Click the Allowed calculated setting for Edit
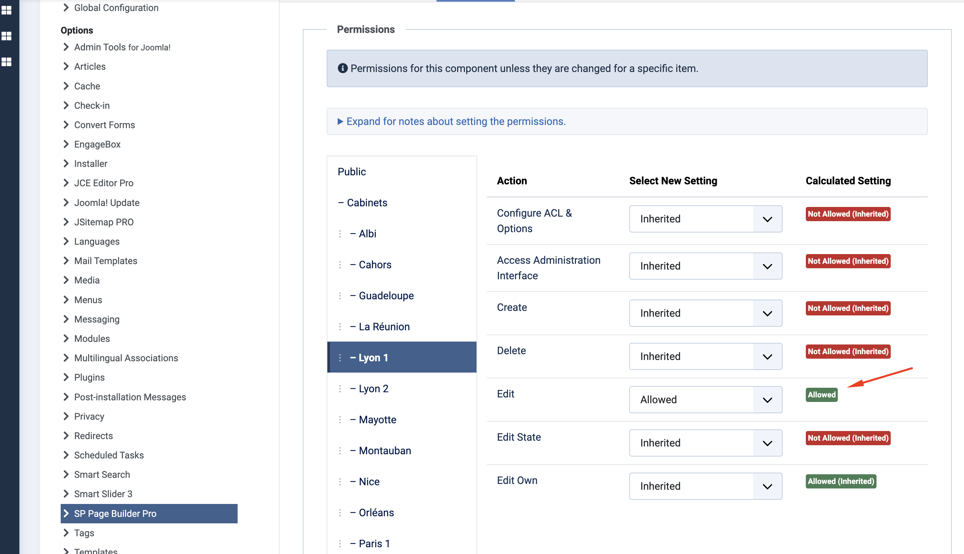The height and width of the screenshot is (554, 964). 822,395
